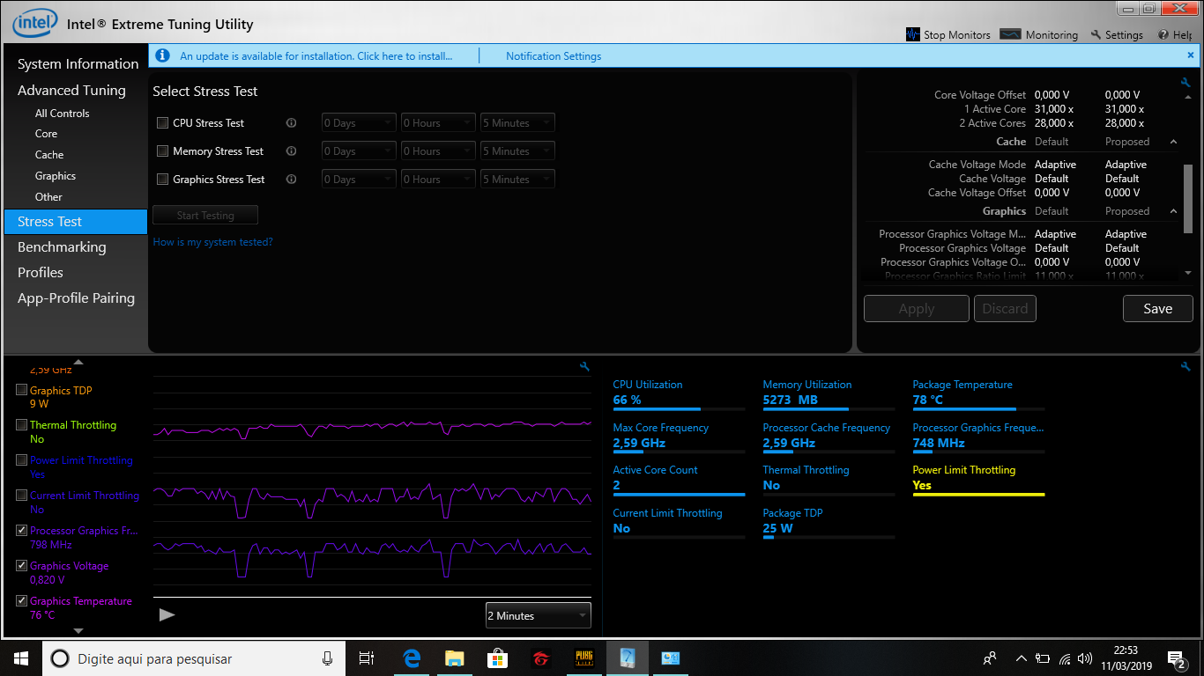Open Microsoft Store from the taskbar
The width and height of the screenshot is (1204, 676).
[x=498, y=658]
